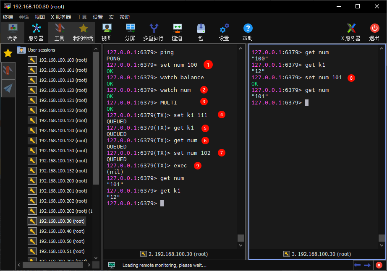Screen dimensions: 387x271
Task: Switch to terminal tab 3. 192.168.100.30 (root)
Action: tap(317, 254)
